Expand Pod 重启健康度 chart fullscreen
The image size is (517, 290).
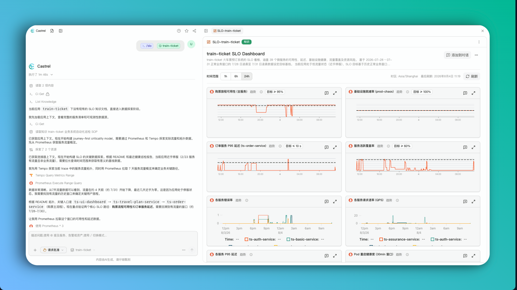(474, 256)
